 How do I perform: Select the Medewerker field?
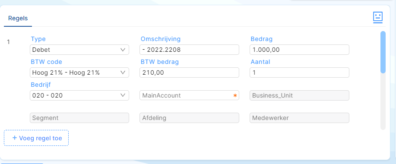[299, 118]
